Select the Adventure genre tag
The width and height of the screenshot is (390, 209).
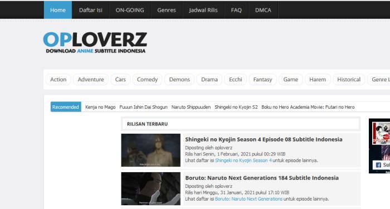(91, 79)
